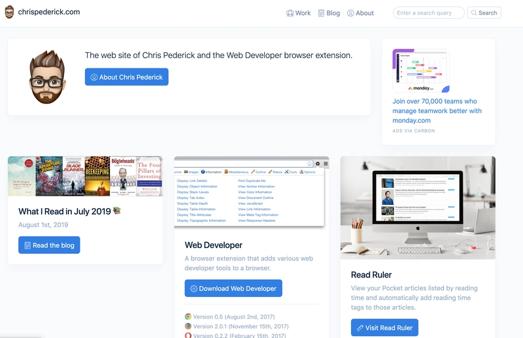Click the person icon beside About
The width and height of the screenshot is (523, 338).
(350, 13)
